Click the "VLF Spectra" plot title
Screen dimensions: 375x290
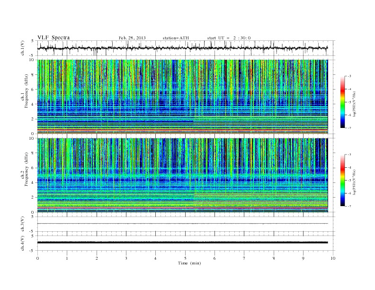(54, 37)
